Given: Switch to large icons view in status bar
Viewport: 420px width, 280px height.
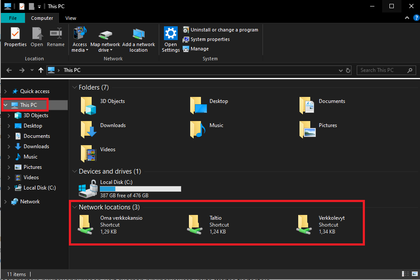Looking at the screenshot, I should click(414, 274).
